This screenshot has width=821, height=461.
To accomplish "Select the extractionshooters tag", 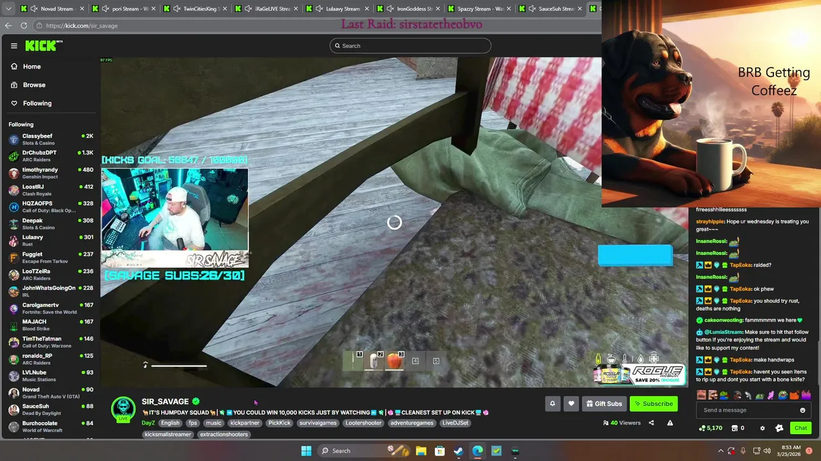I will coord(223,434).
